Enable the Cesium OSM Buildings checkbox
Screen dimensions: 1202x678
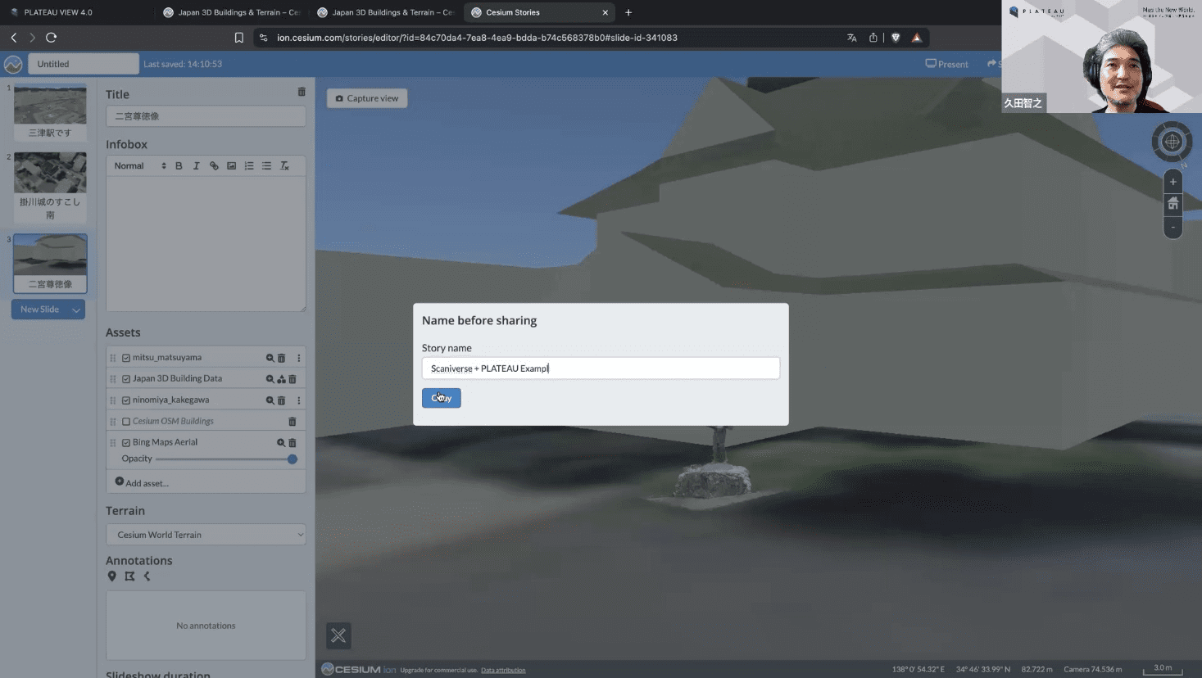pyautogui.click(x=126, y=422)
